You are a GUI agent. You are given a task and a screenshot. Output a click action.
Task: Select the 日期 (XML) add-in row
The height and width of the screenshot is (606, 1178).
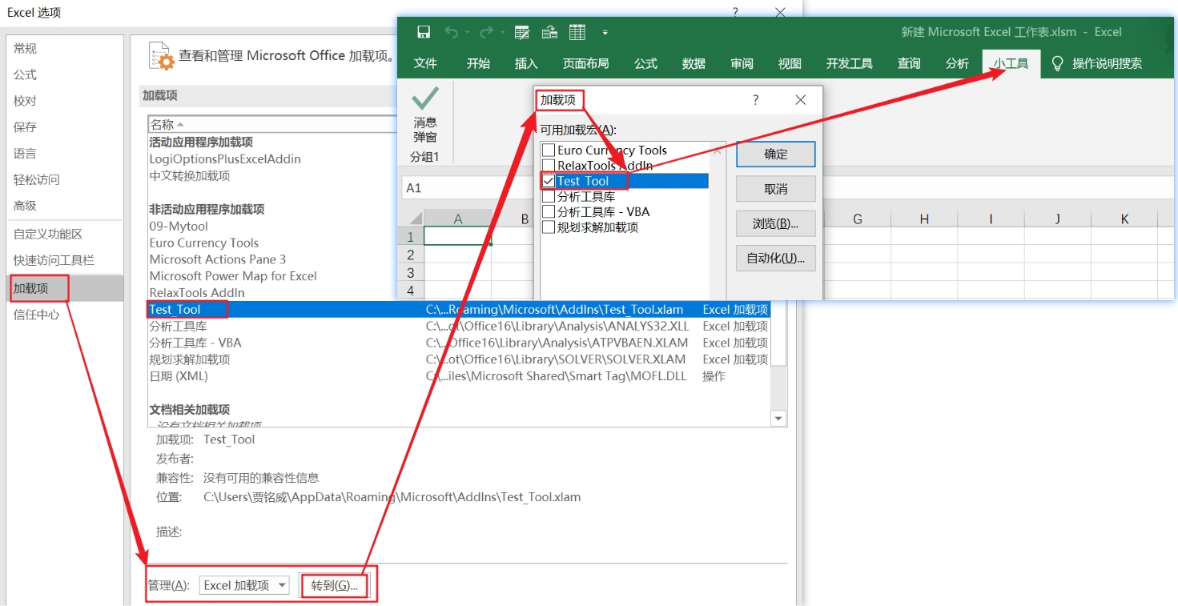coord(459,376)
